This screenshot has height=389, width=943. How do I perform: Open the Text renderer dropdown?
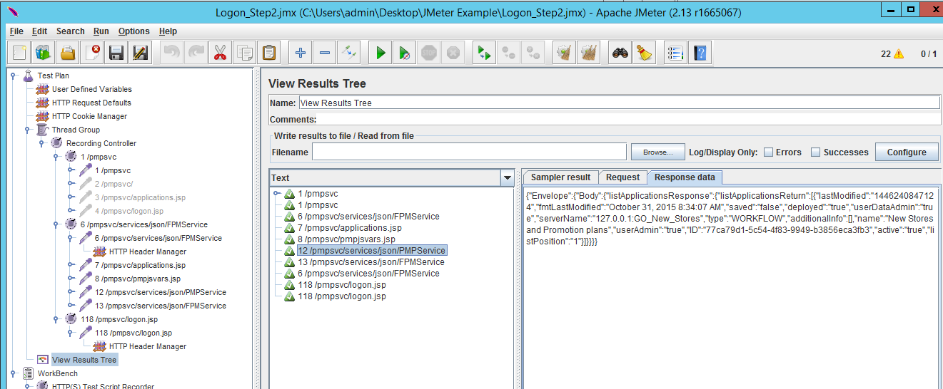coord(508,178)
